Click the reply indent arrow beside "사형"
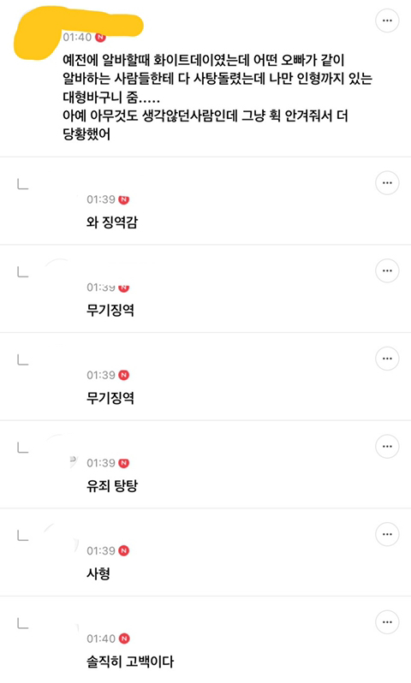 22,535
